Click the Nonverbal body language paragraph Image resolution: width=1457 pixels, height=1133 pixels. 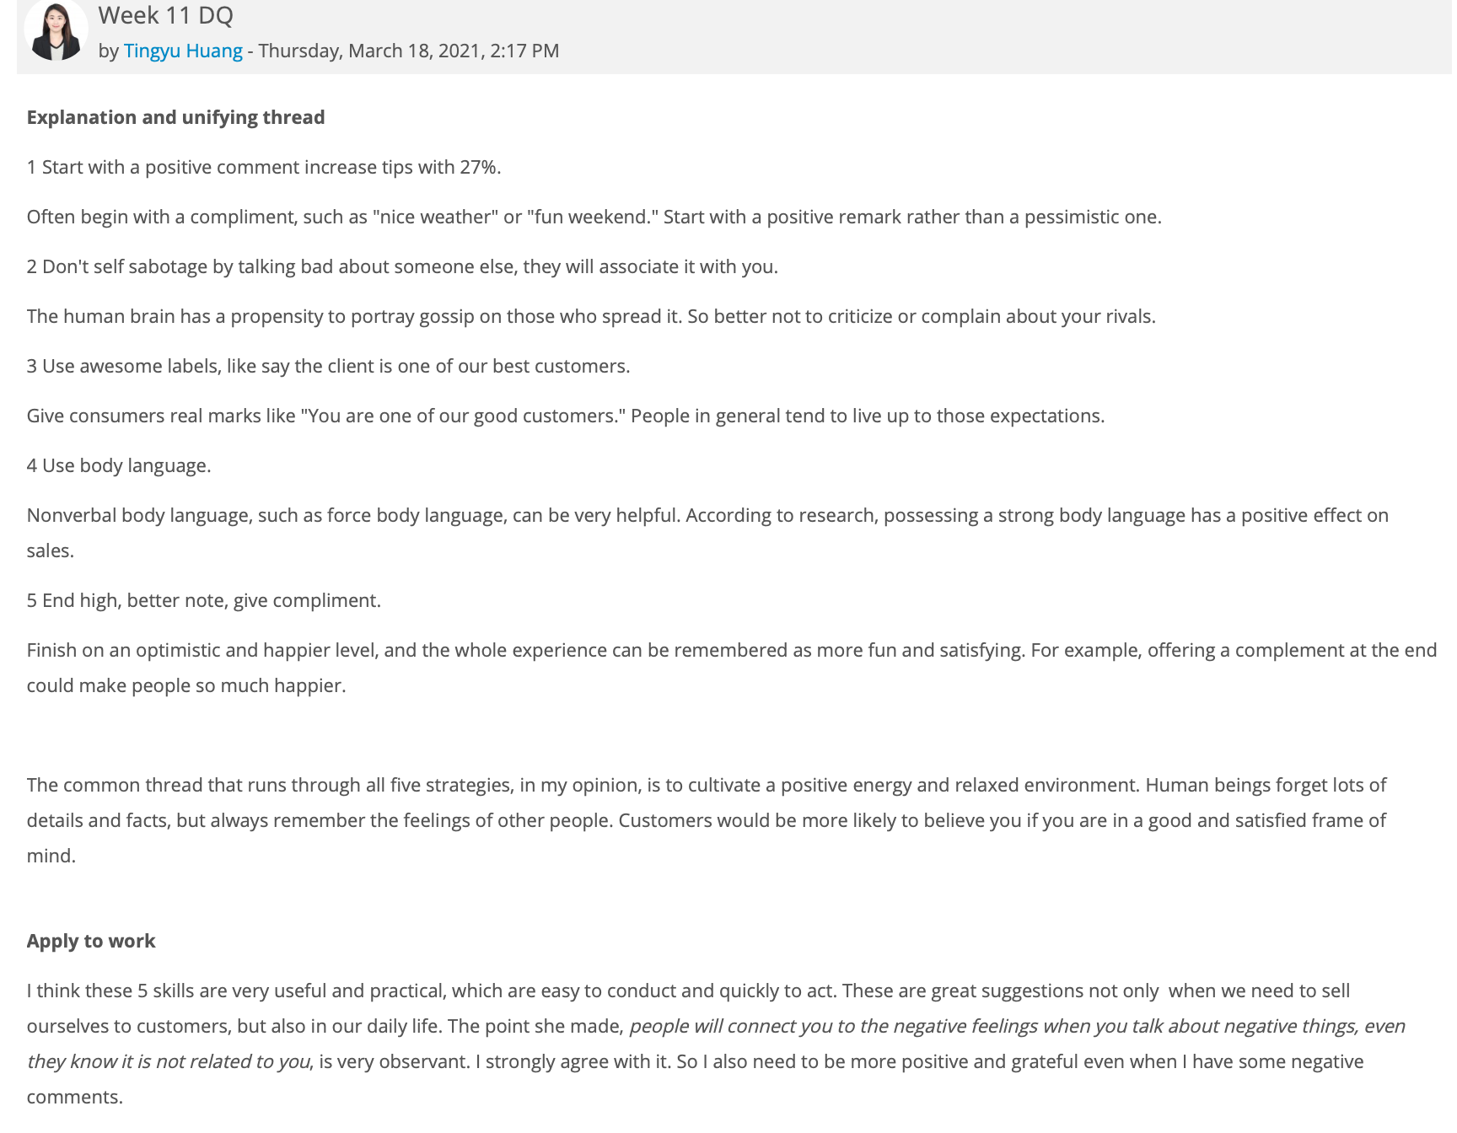point(707,533)
